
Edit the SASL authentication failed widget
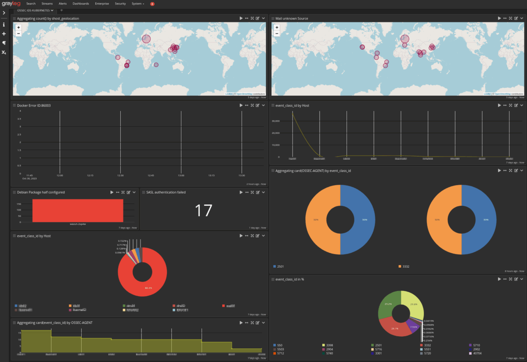pos(257,192)
